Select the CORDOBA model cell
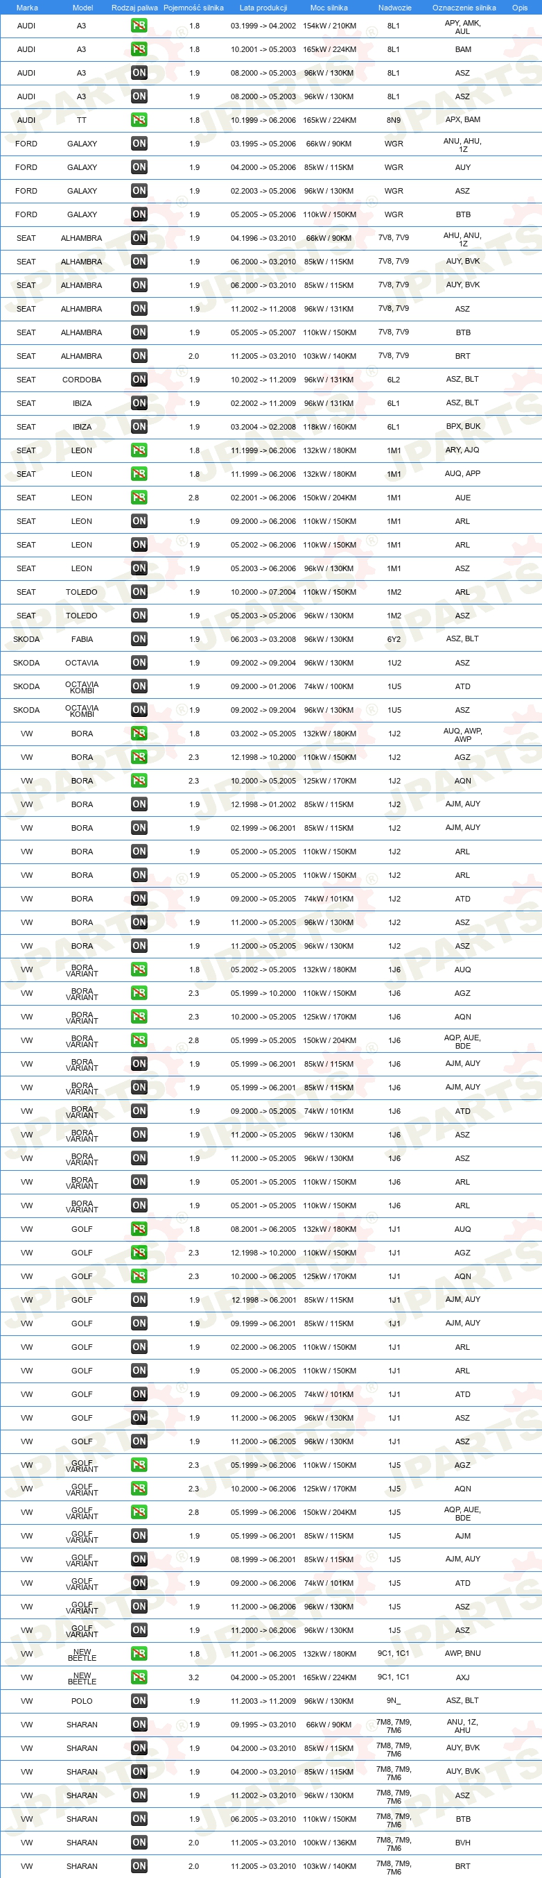This screenshot has height=1878, width=542. [x=82, y=380]
